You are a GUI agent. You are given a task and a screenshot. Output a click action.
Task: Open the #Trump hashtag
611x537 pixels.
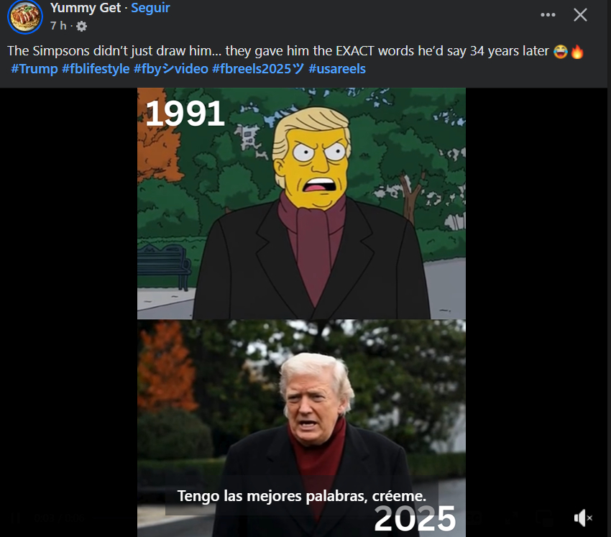(x=35, y=69)
